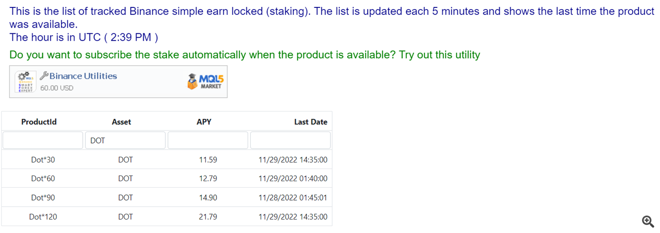Select the Dot*30 table row

point(167,160)
